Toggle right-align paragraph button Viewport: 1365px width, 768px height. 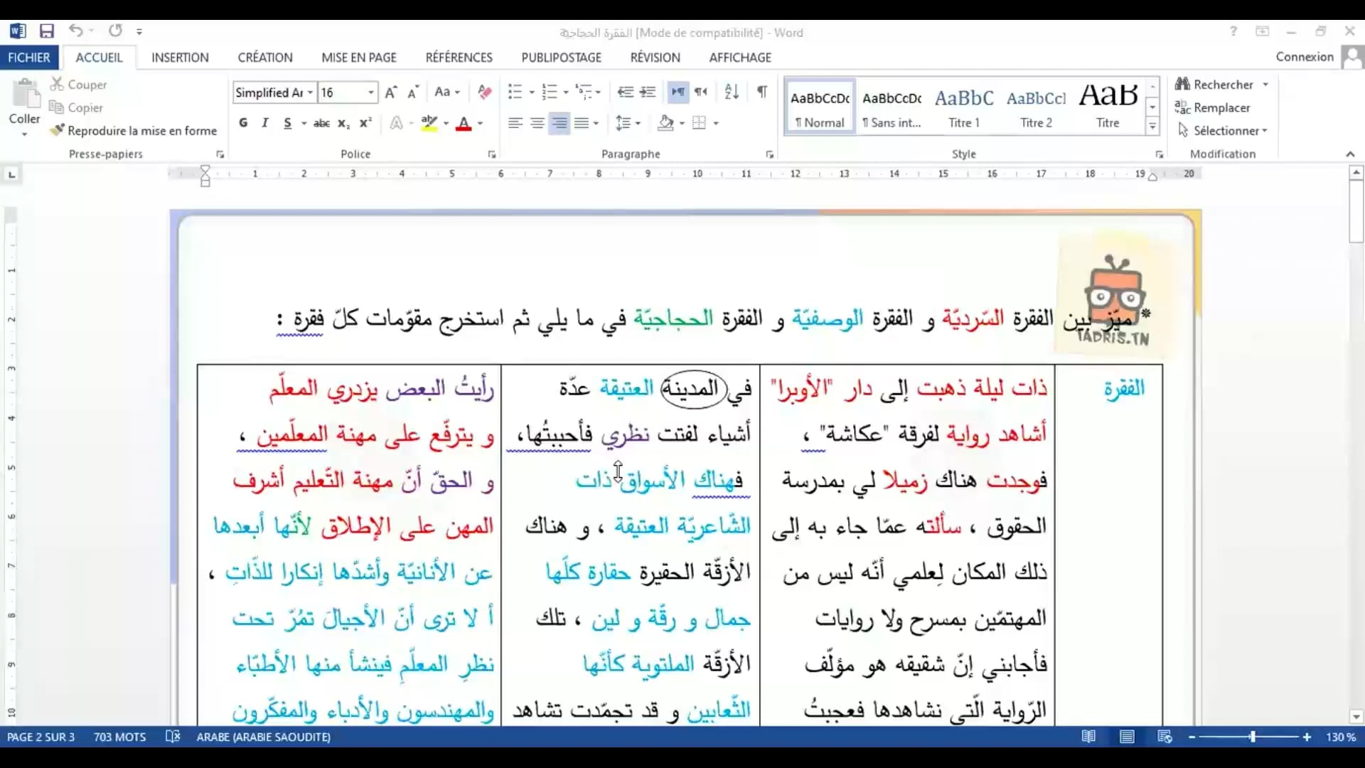point(560,123)
